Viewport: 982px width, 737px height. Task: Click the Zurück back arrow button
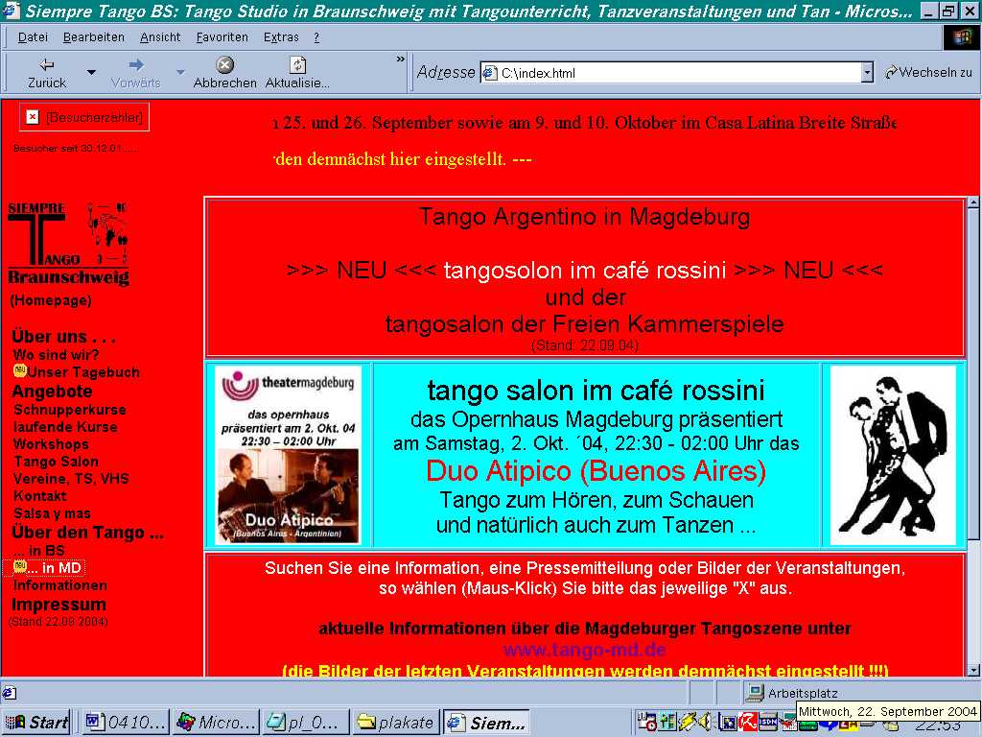(x=46, y=73)
